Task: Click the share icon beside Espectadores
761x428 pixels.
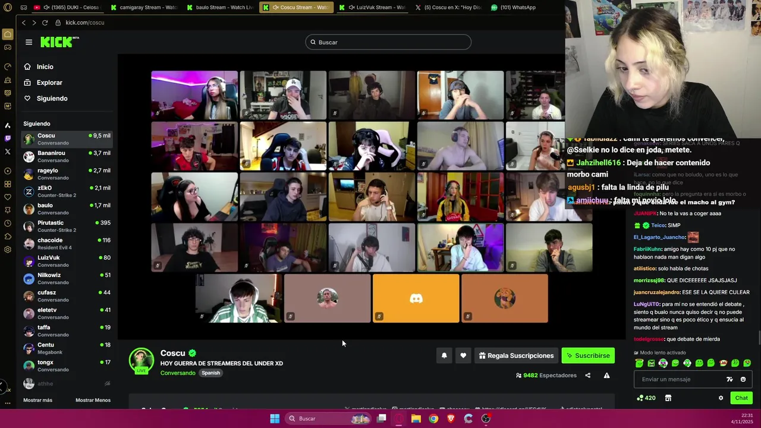Action: click(588, 375)
